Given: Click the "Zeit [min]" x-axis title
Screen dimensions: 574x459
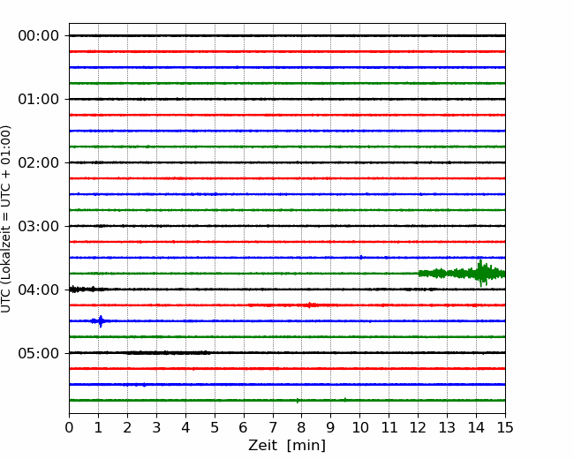Looking at the screenshot, I should coord(287,445).
